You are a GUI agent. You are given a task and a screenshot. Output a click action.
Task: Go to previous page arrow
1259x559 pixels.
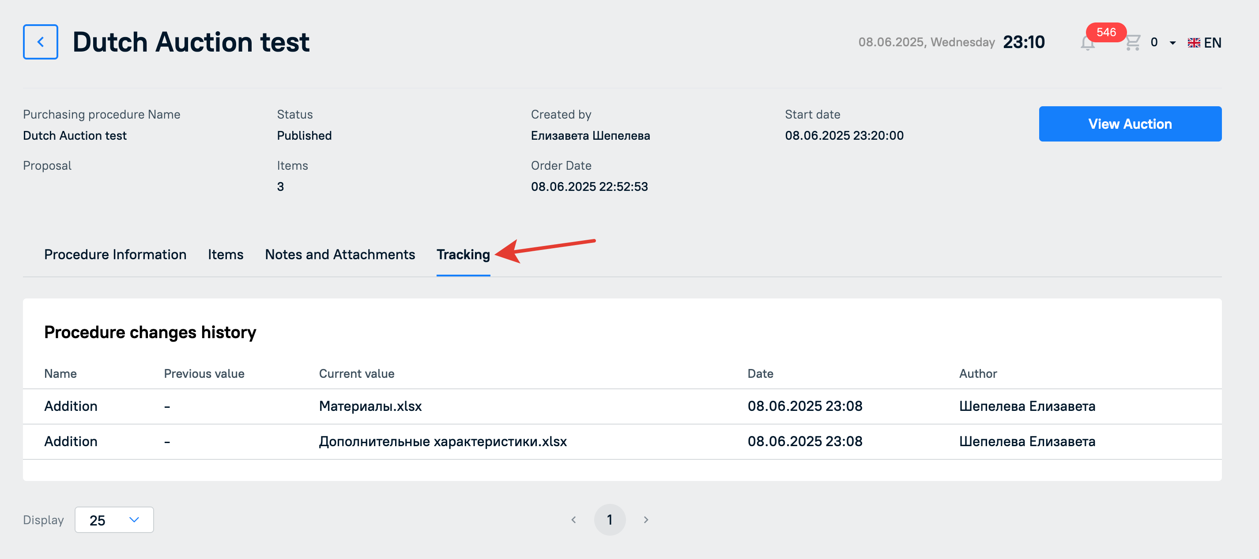574,520
